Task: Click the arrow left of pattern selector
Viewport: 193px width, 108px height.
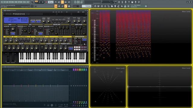Action: pyautogui.click(x=81, y=6)
